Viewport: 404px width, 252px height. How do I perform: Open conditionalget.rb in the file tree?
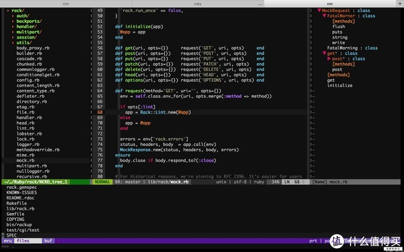38,75
